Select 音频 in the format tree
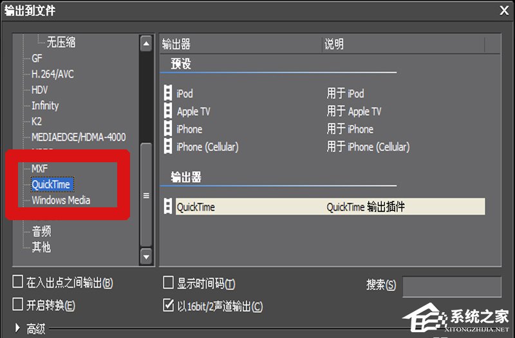515x338 pixels. tap(41, 231)
